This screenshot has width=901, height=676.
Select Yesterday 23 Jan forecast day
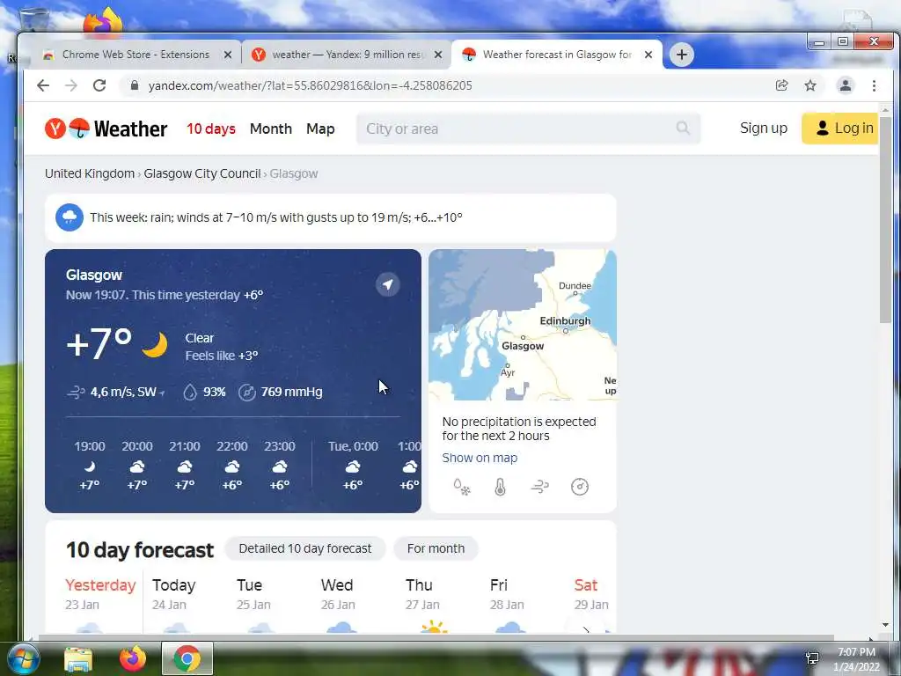(100, 604)
